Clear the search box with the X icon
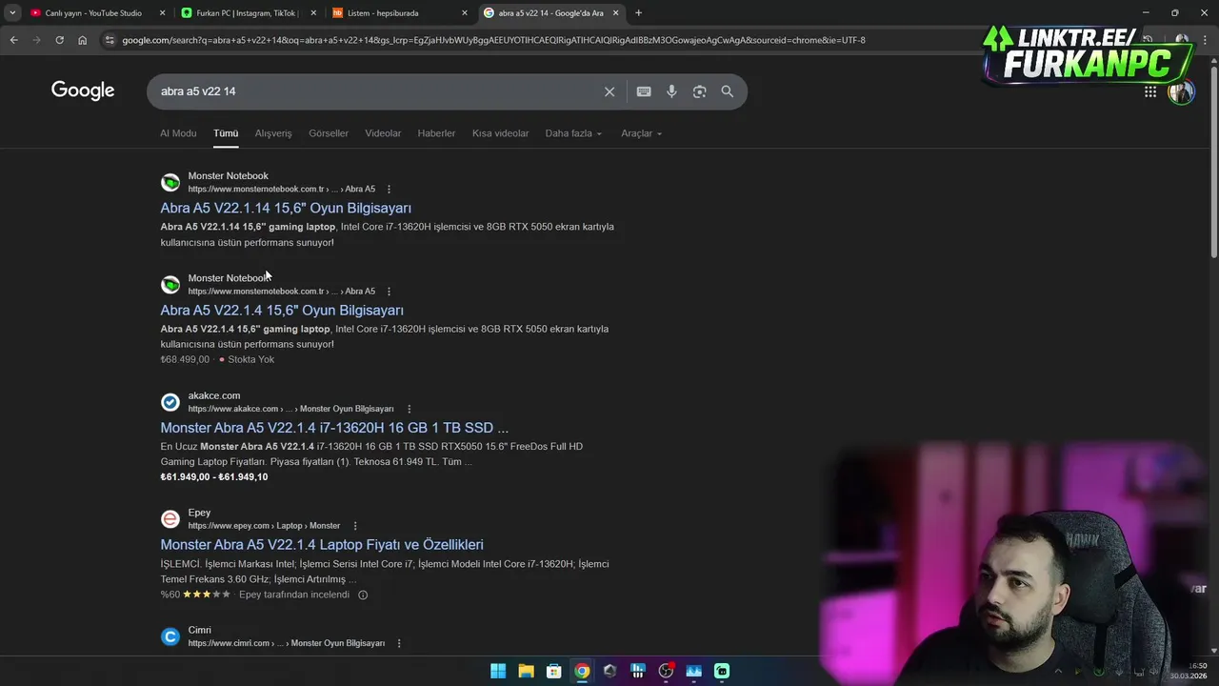1219x686 pixels. [x=609, y=91]
